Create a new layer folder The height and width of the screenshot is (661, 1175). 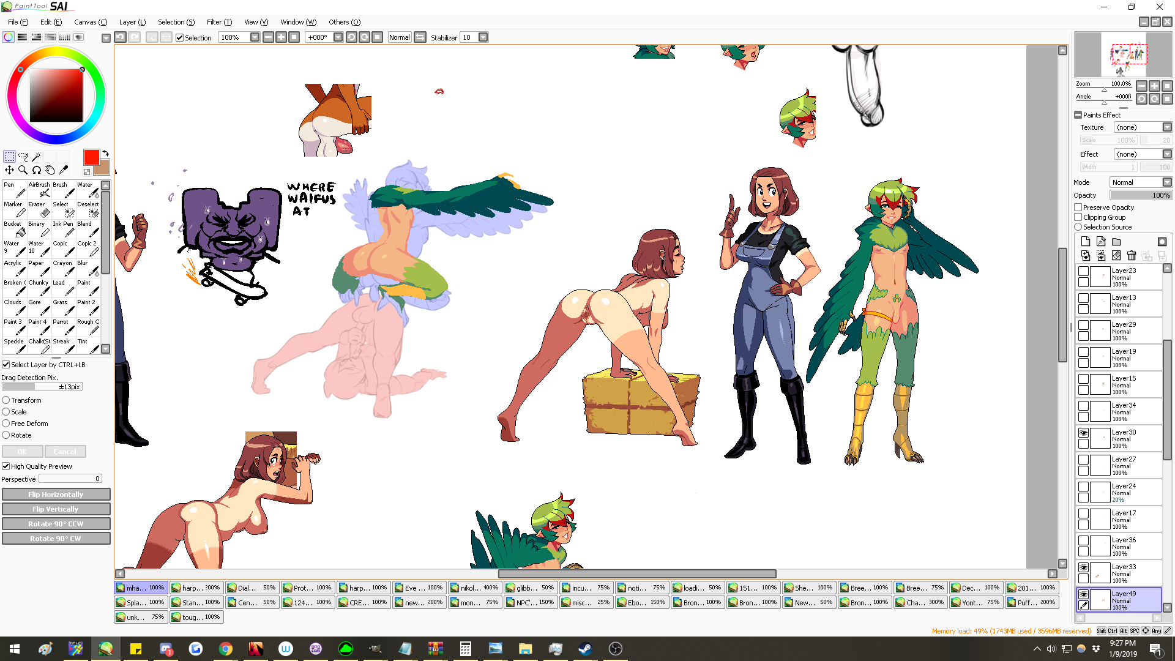point(1116,242)
